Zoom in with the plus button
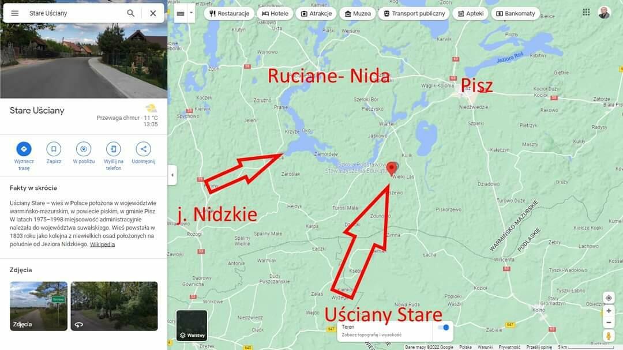The height and width of the screenshot is (350, 623). point(609,311)
